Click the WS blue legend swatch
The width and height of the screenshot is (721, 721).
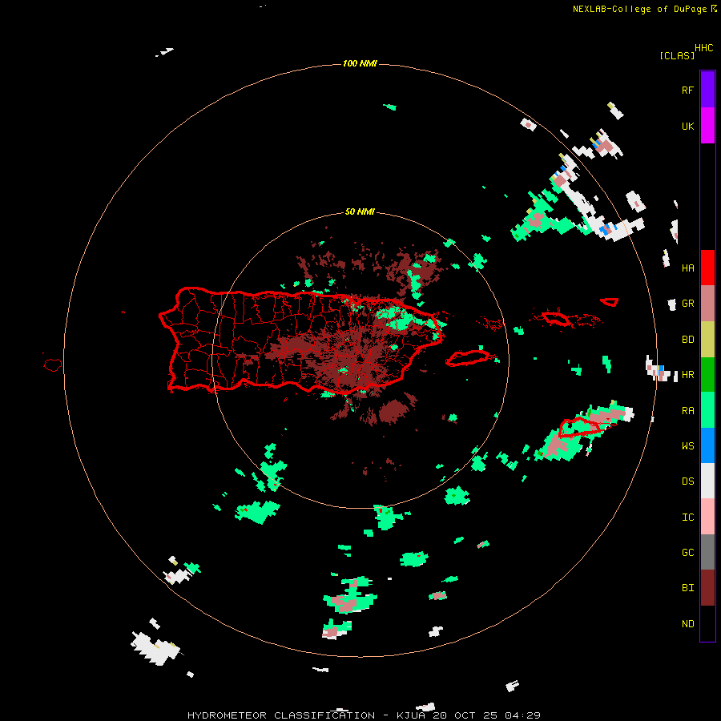pos(707,445)
